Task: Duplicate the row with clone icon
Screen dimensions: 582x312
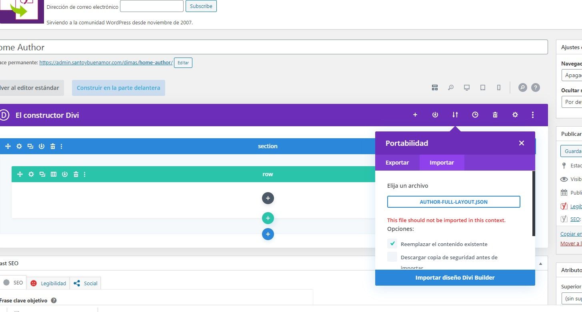Action: click(x=42, y=174)
